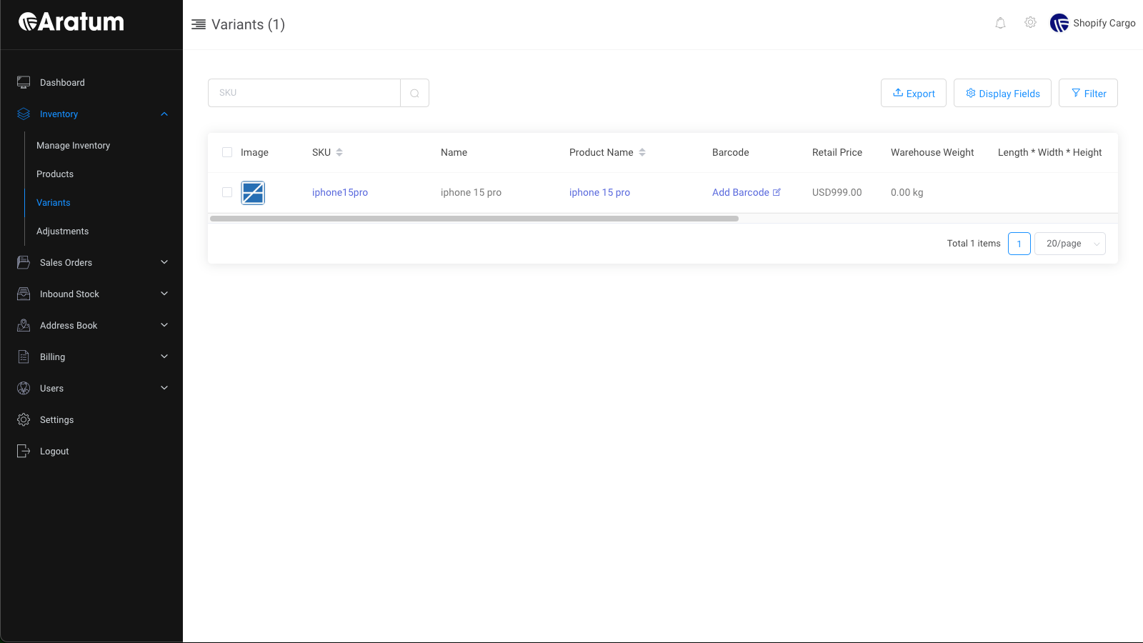1143x643 pixels.
Task: Open Products submenu item
Action: [55, 174]
